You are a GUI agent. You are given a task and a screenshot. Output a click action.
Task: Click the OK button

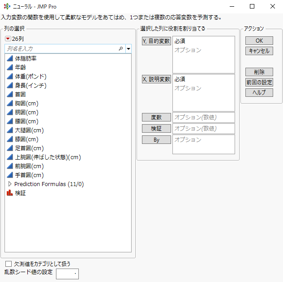259,41
